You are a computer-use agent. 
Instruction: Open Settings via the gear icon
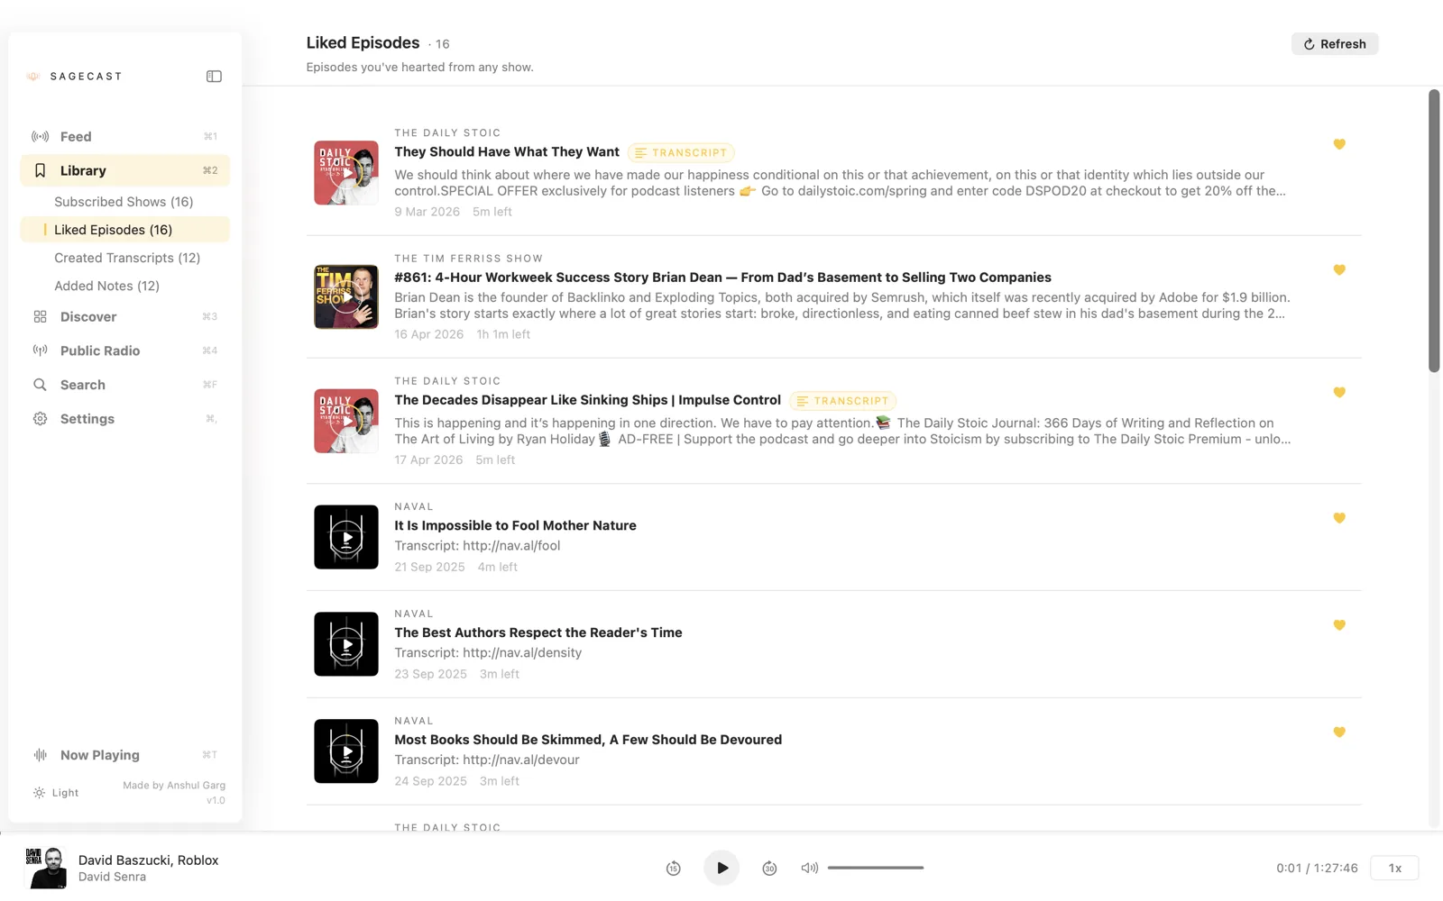(x=39, y=418)
